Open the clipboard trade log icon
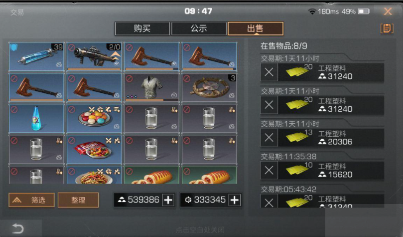 tap(387, 28)
